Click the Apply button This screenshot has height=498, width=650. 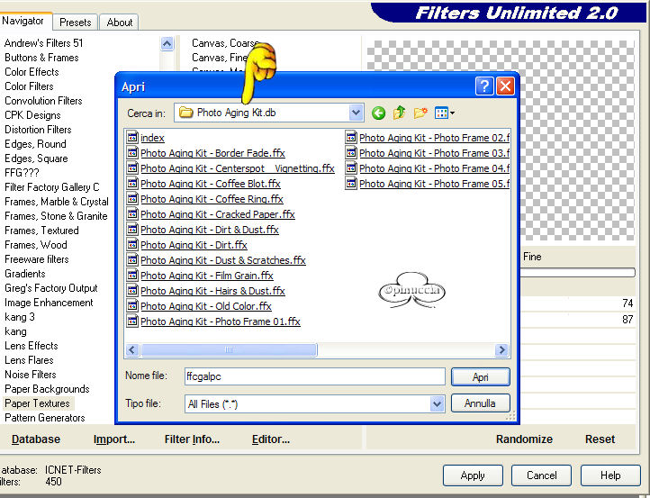pyautogui.click(x=473, y=475)
